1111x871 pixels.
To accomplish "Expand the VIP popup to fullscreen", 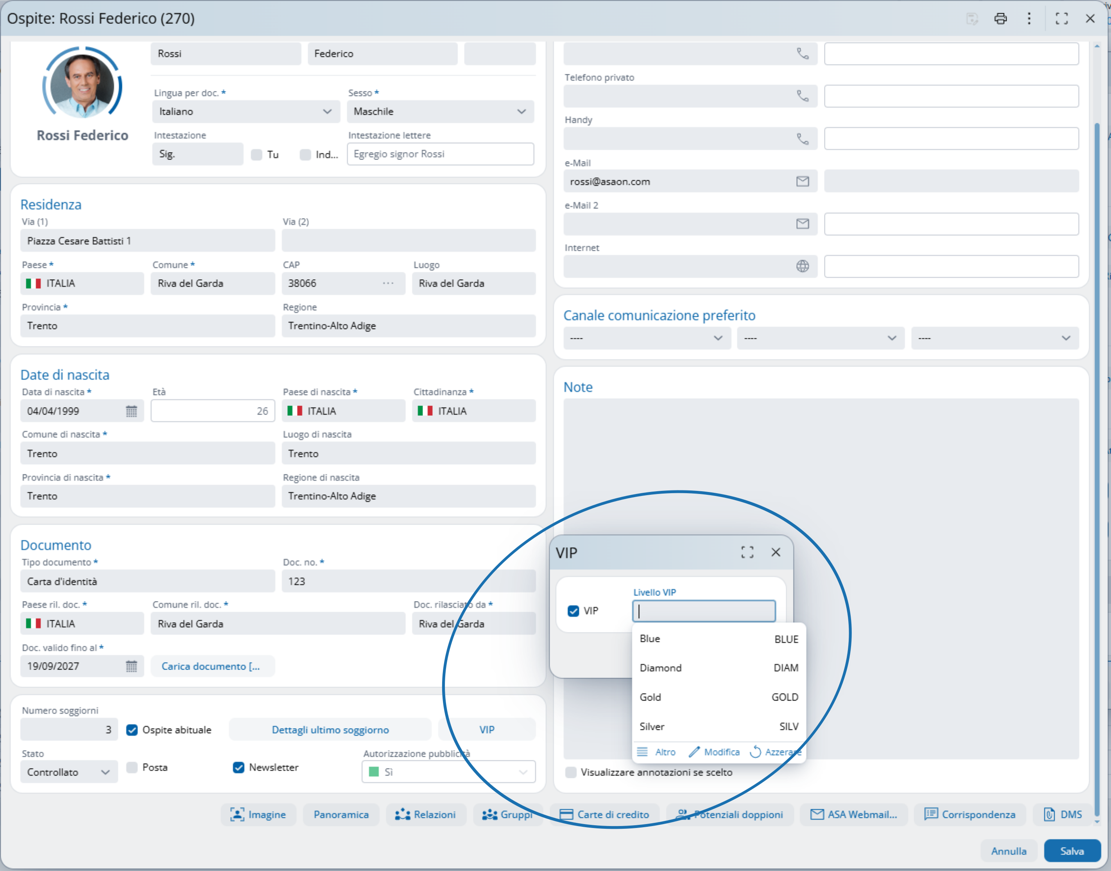I will coord(747,552).
